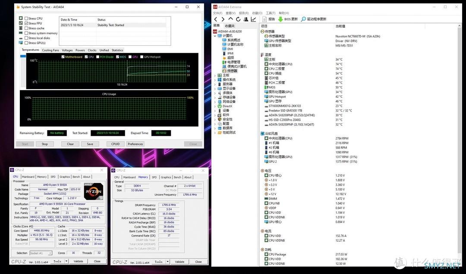Switch to the Statistics tab
This screenshot has height=274, width=466.
(x=117, y=50)
